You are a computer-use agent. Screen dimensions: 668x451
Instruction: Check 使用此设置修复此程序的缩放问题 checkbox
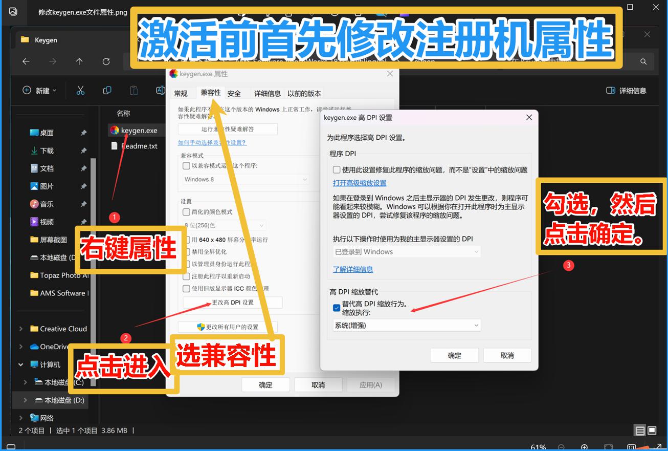pos(337,170)
